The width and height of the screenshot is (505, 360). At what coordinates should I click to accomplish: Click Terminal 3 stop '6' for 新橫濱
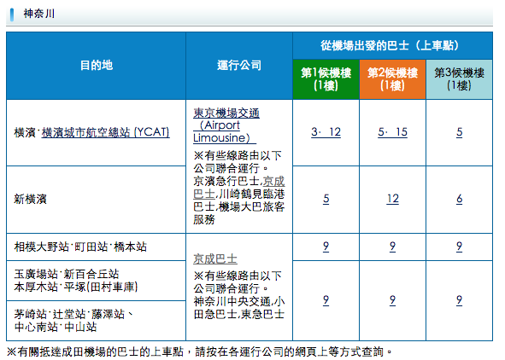click(x=459, y=199)
